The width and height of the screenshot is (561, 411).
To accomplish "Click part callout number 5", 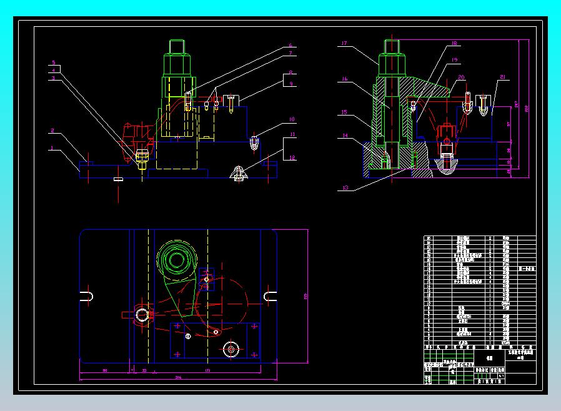I will click(54, 62).
